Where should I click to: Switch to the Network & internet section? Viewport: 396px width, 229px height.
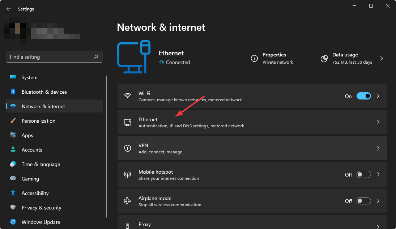tap(43, 106)
